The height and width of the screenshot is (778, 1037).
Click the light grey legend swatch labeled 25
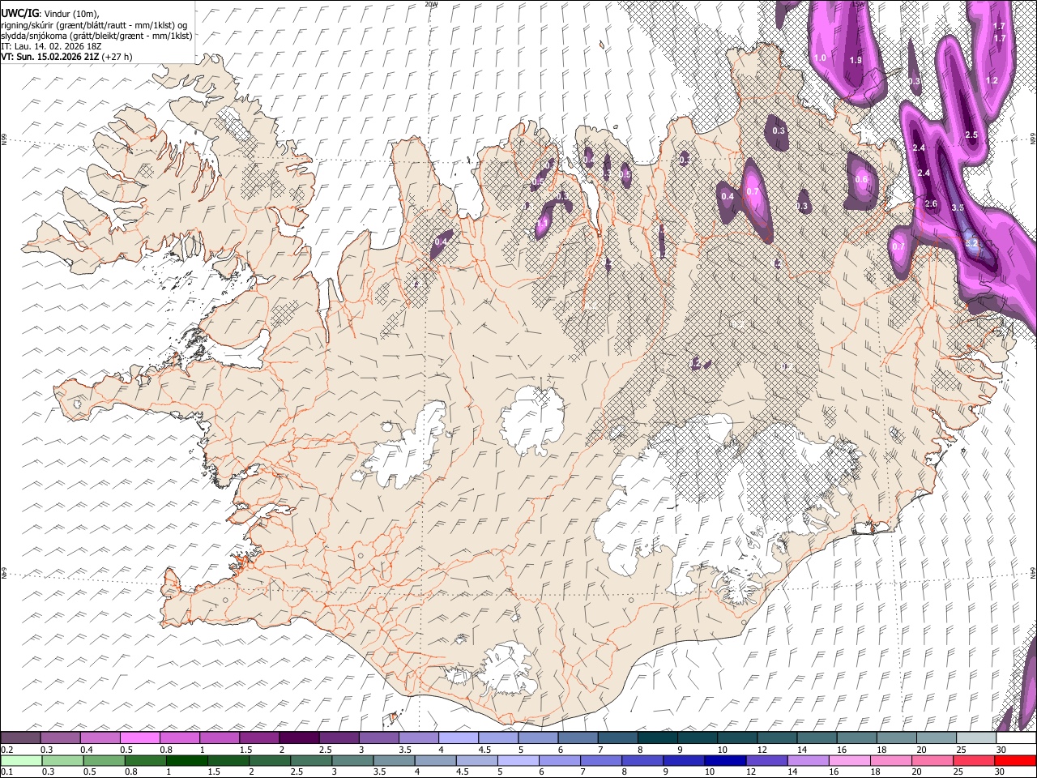975,738
